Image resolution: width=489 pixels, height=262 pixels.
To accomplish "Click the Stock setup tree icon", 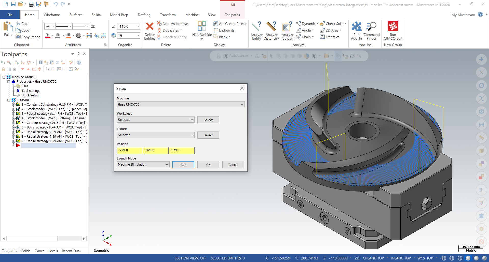I will (18, 95).
